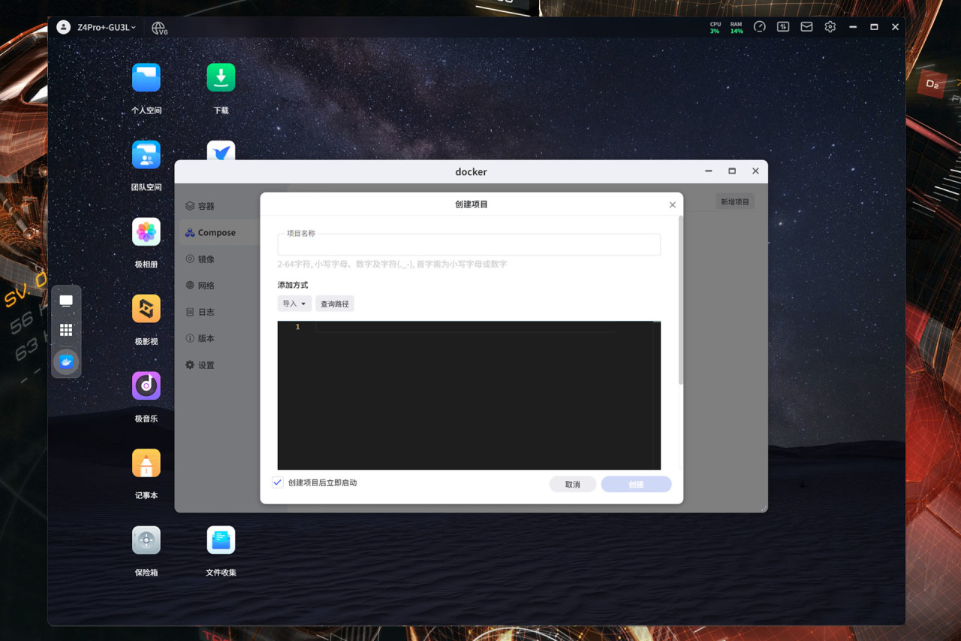
Task: Toggle 创建项目后立即启动 checkbox
Action: click(278, 482)
